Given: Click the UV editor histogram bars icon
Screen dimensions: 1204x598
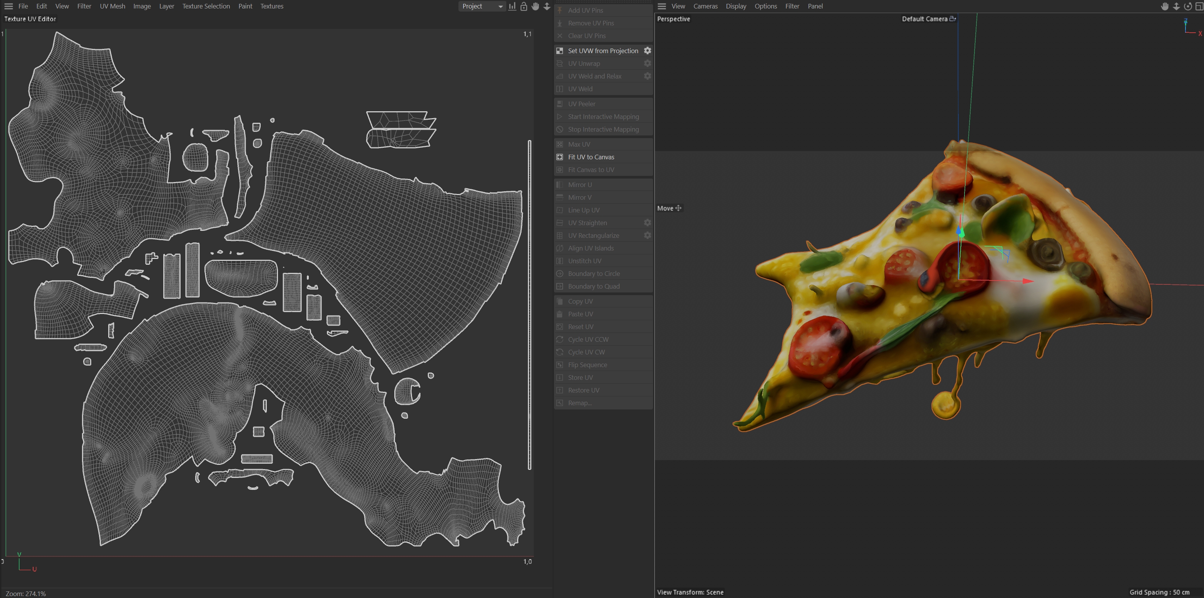Looking at the screenshot, I should point(512,6).
